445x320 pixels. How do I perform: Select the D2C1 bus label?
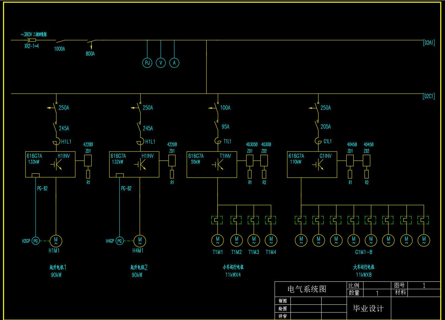click(429, 96)
